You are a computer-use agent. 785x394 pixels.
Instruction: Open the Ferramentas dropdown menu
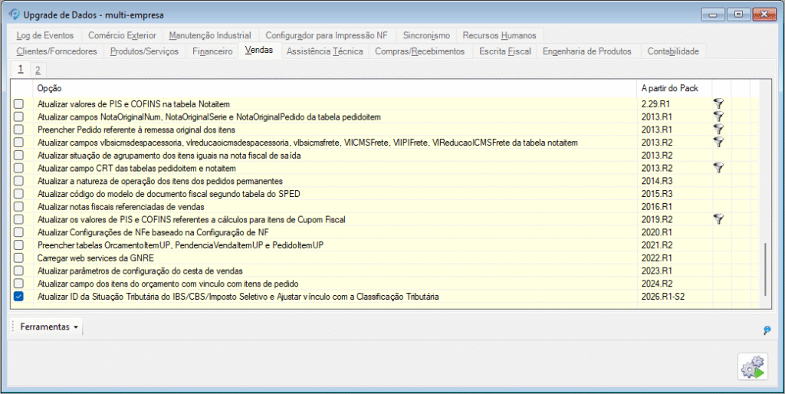49,327
